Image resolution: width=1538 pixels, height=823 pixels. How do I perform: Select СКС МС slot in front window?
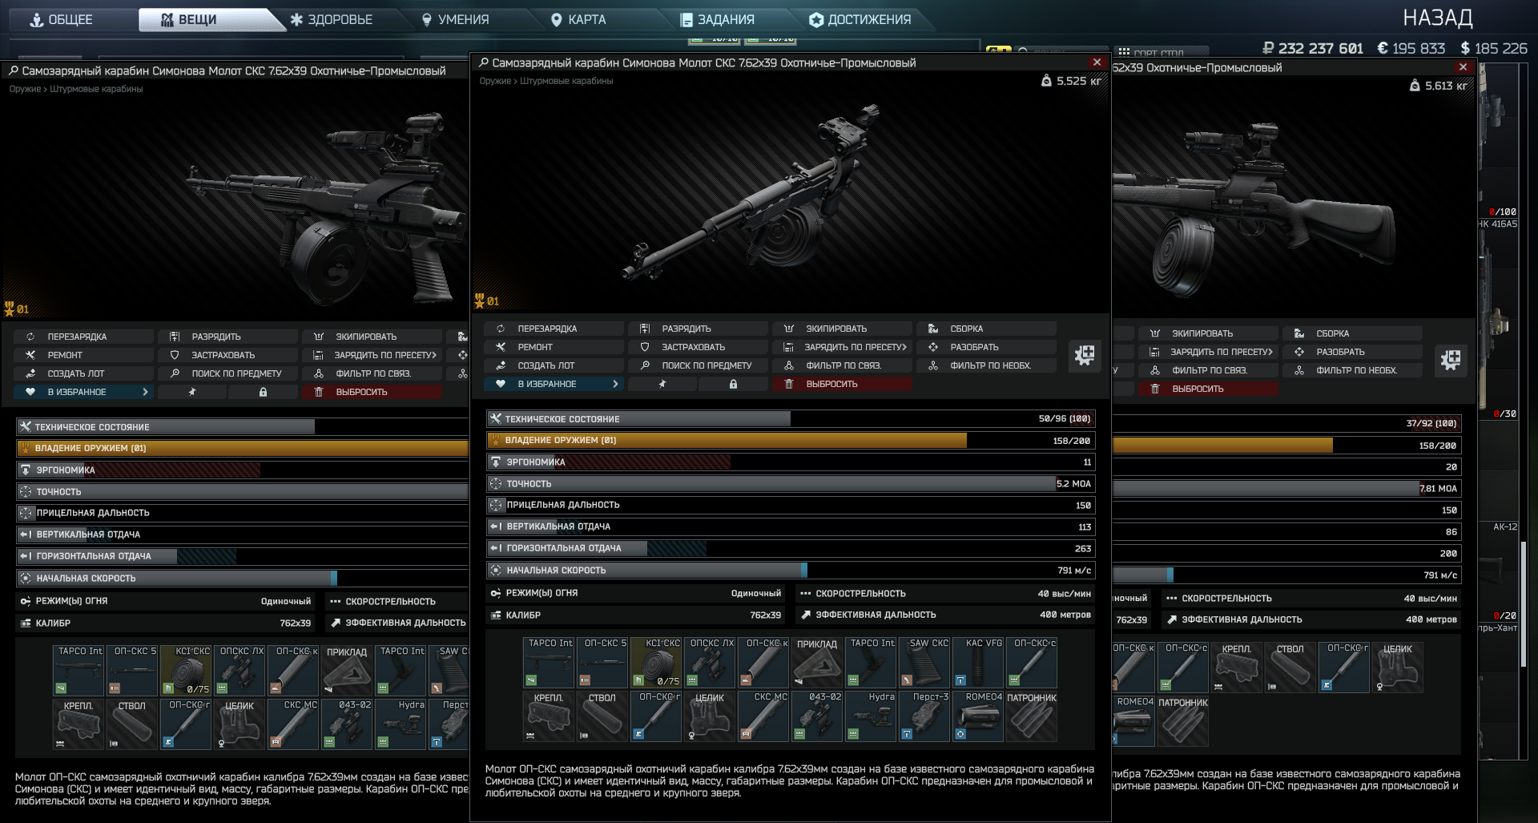[764, 716]
